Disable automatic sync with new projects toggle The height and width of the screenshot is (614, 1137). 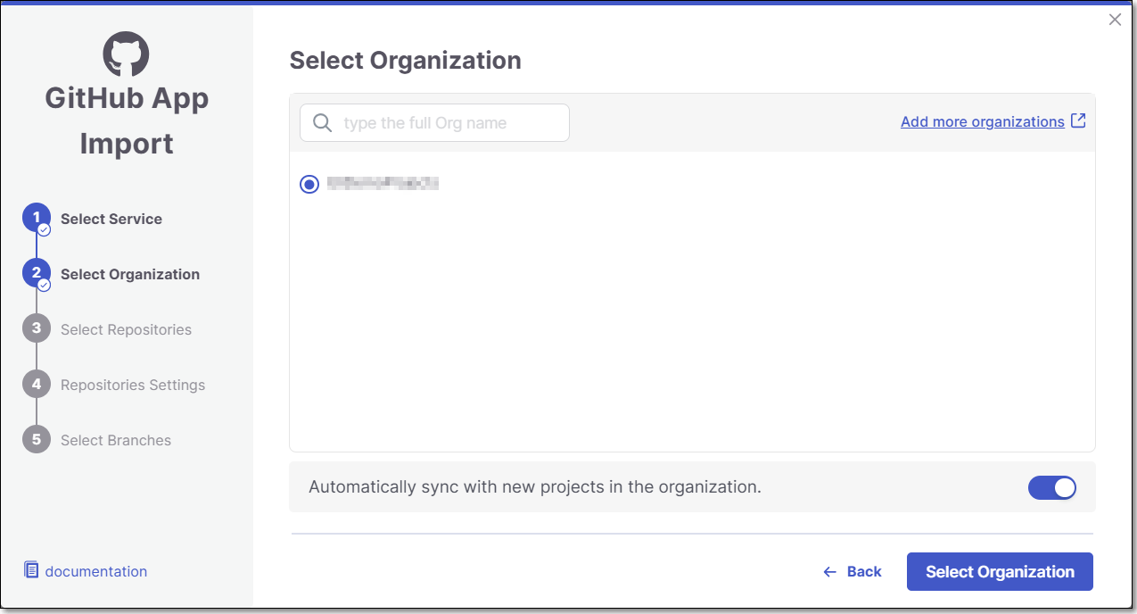(1052, 487)
